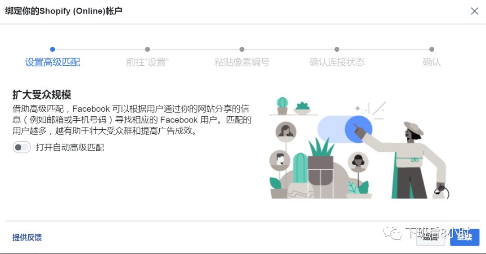Close the Shopify binding dialog

point(474,11)
